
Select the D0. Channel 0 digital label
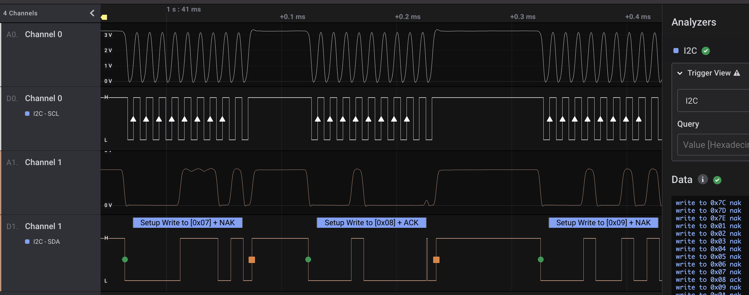34,99
